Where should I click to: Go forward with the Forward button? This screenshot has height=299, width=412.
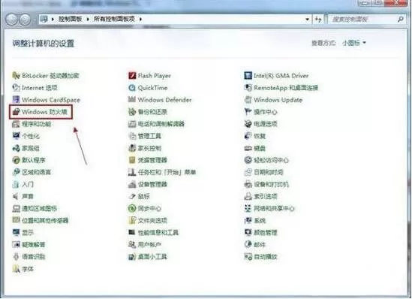26,20
